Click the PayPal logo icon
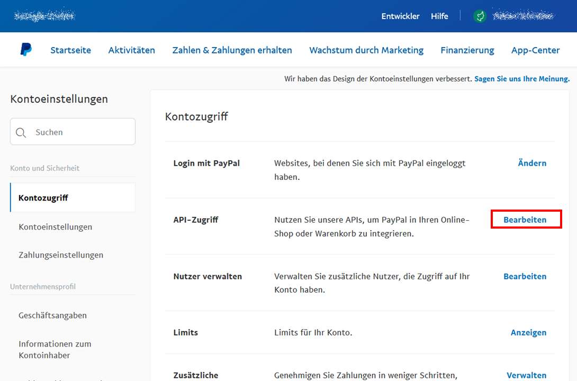The width and height of the screenshot is (577, 381). click(x=26, y=49)
